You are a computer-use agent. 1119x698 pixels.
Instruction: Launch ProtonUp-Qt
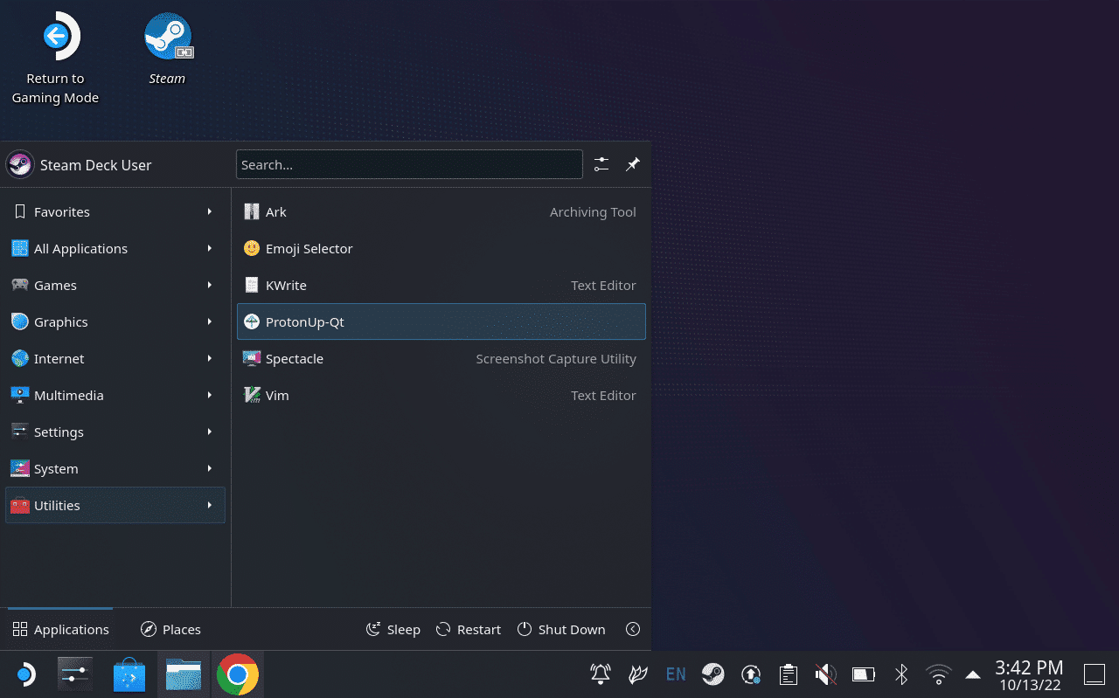click(441, 322)
